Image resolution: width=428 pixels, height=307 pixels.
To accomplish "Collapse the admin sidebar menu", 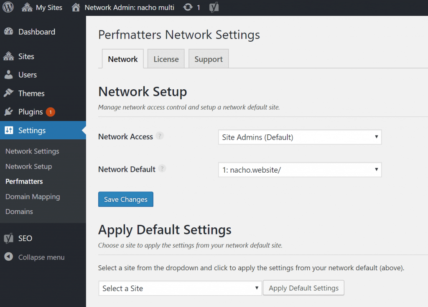I will 41,257.
